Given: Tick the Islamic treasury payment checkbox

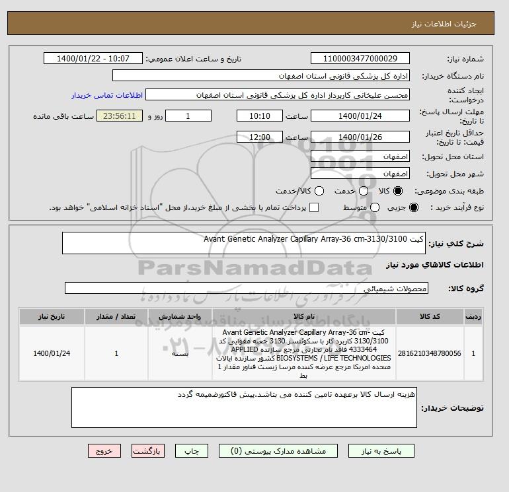Looking at the screenshot, I should [314, 207].
